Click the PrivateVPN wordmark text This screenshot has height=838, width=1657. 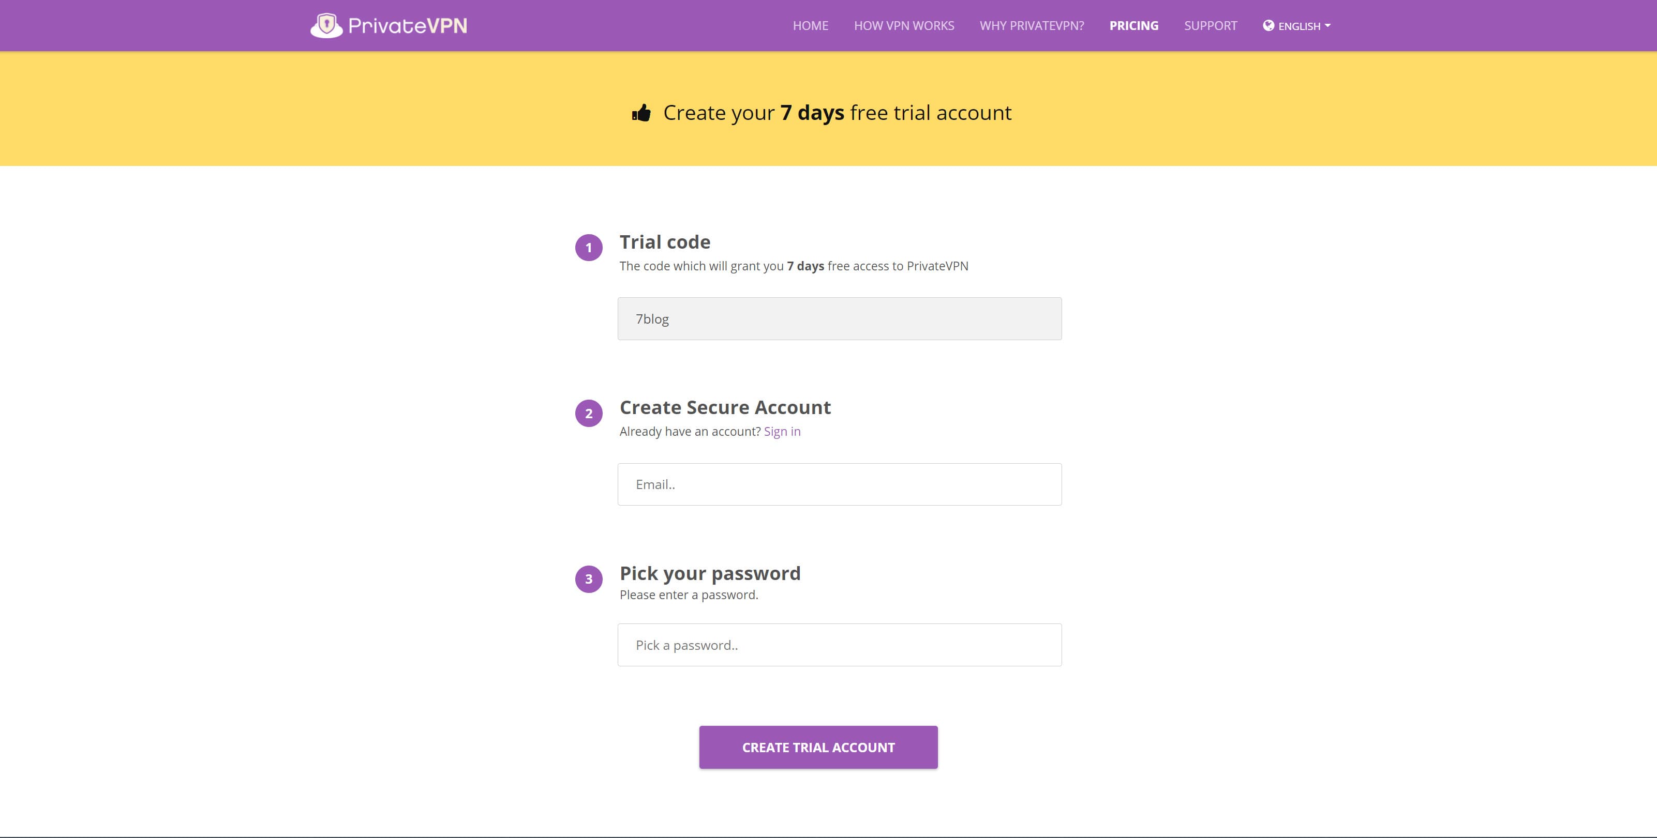[x=407, y=26]
